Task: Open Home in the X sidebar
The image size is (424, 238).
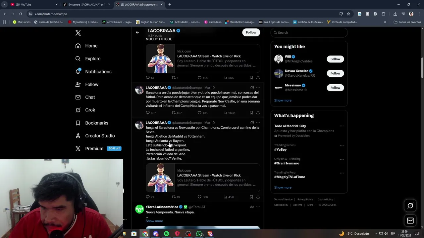Action: (86, 46)
